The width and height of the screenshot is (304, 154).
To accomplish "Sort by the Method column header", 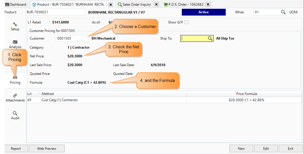I will pyautogui.click(x=114, y=94).
